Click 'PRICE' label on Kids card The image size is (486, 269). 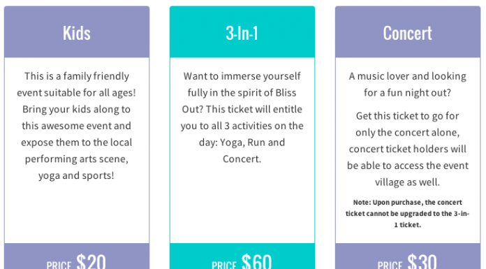tap(59, 265)
